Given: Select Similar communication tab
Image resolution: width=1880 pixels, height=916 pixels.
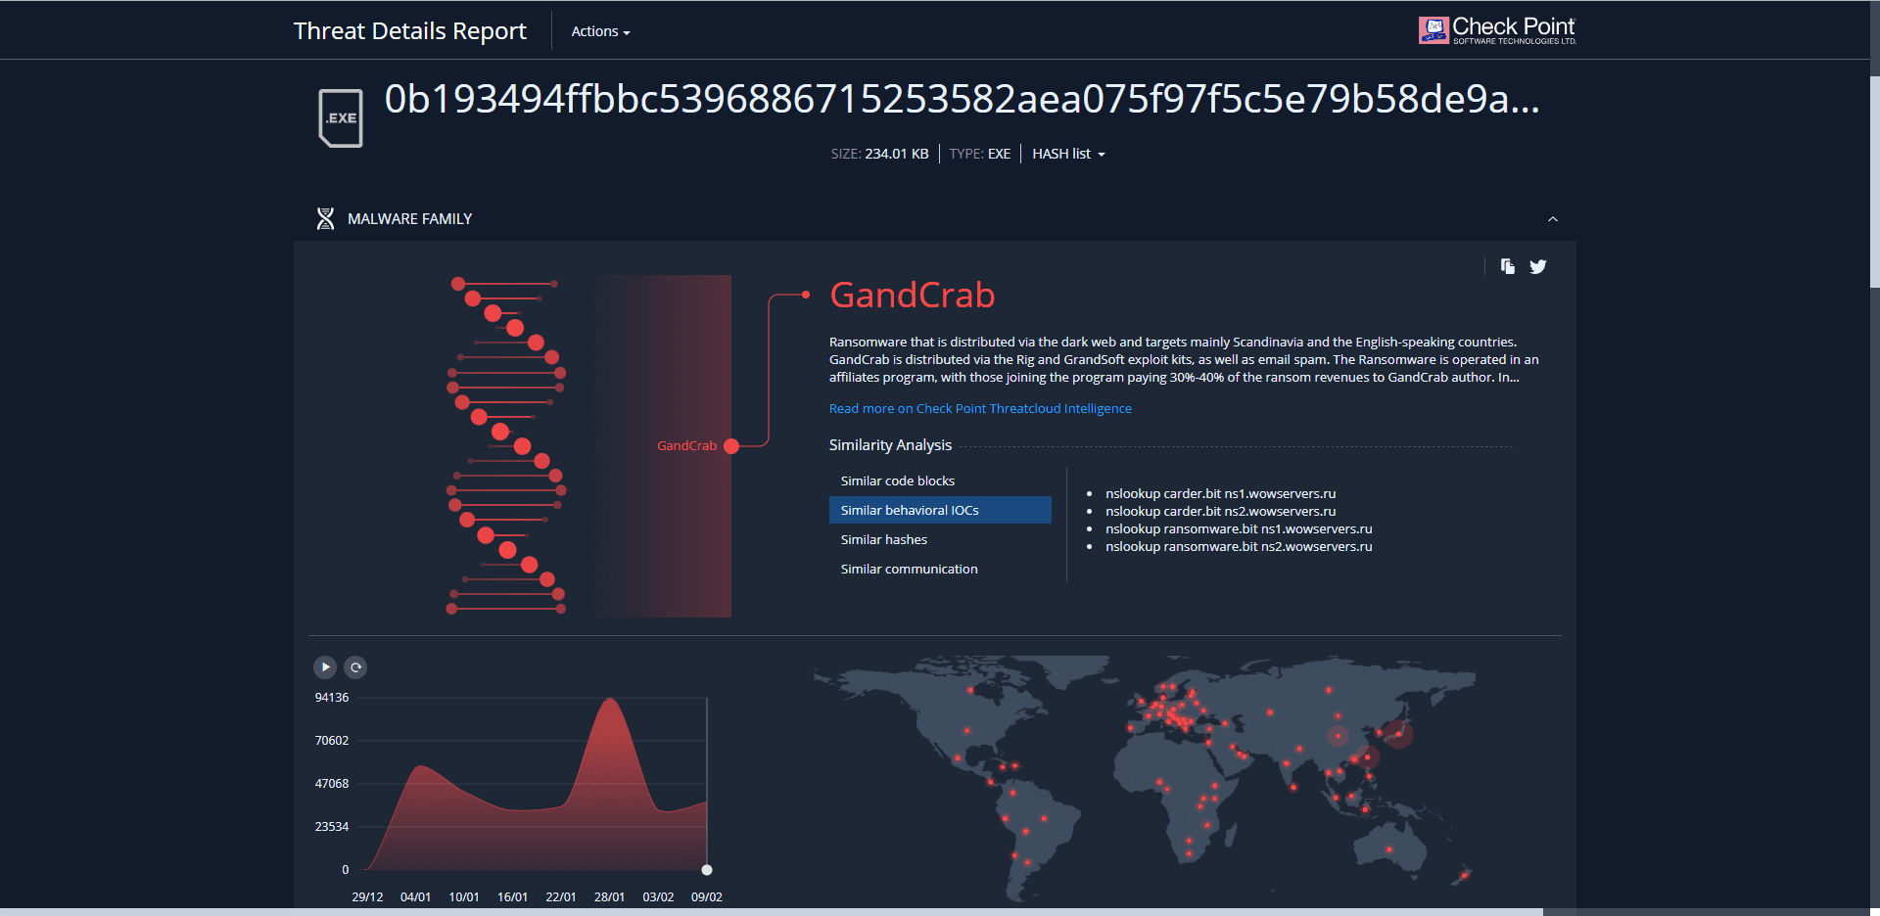Looking at the screenshot, I should point(940,569).
